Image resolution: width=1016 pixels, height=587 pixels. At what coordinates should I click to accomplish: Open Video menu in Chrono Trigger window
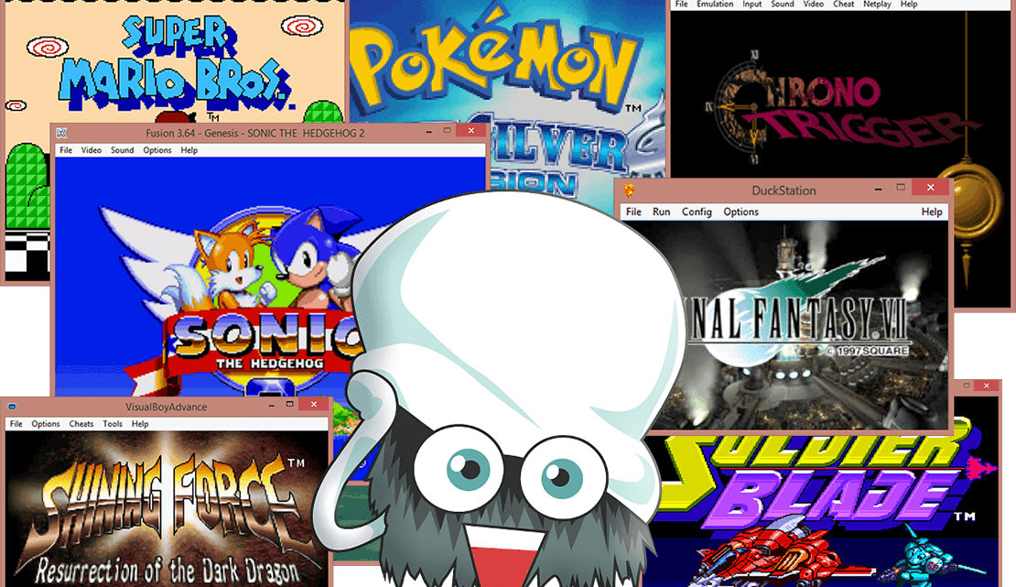pyautogui.click(x=813, y=4)
